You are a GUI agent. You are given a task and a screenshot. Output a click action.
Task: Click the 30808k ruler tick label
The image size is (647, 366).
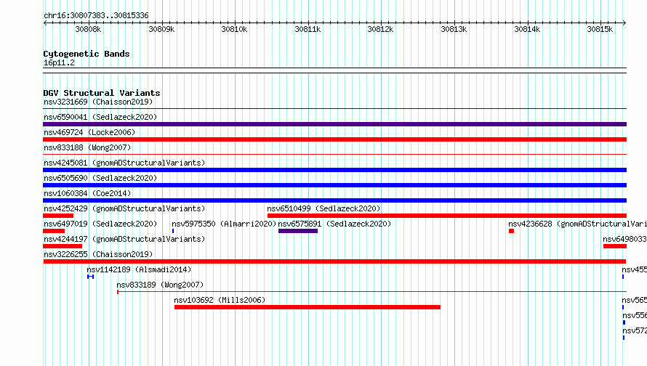[88, 29]
